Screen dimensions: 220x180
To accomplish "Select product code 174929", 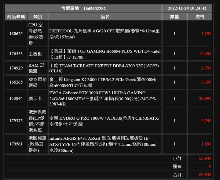I will point(16,68).
